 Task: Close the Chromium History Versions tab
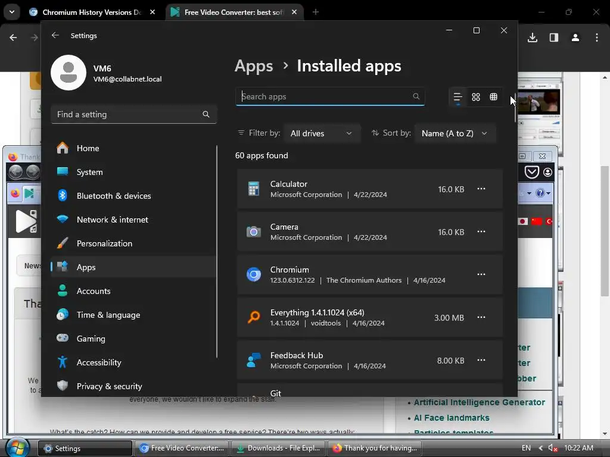152,12
